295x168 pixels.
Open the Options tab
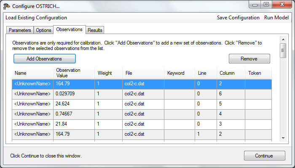click(43, 30)
